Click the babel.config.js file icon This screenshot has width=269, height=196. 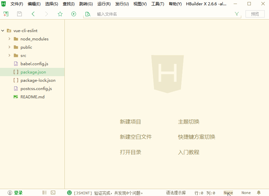pos(16,64)
